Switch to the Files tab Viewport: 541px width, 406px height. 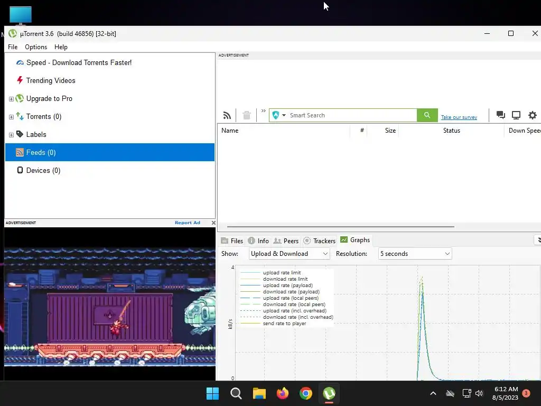(x=232, y=241)
